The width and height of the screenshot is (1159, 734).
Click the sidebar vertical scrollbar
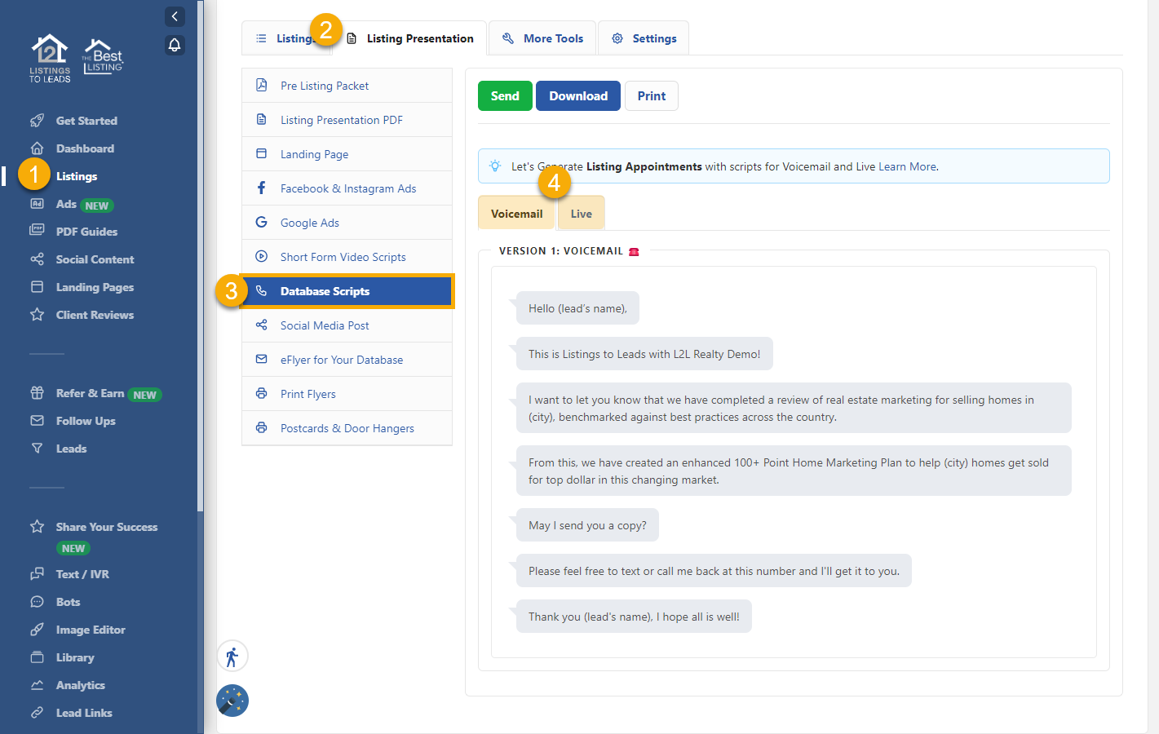point(201,257)
